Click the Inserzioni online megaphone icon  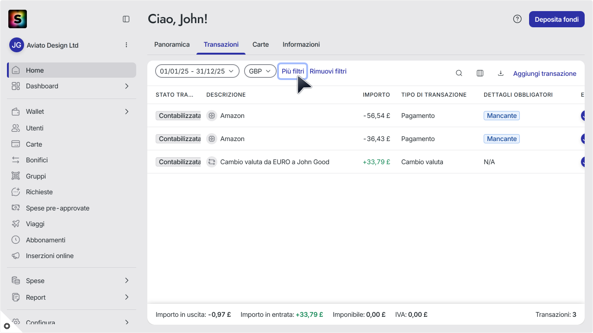coord(16,256)
